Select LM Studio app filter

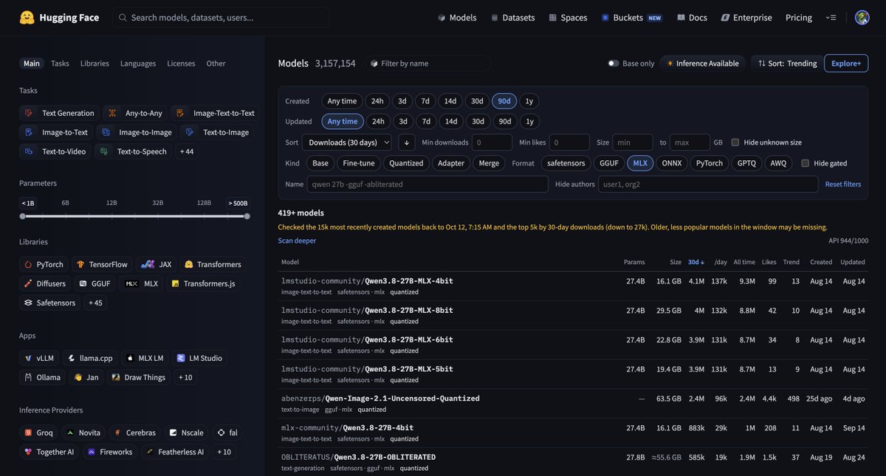coord(199,358)
